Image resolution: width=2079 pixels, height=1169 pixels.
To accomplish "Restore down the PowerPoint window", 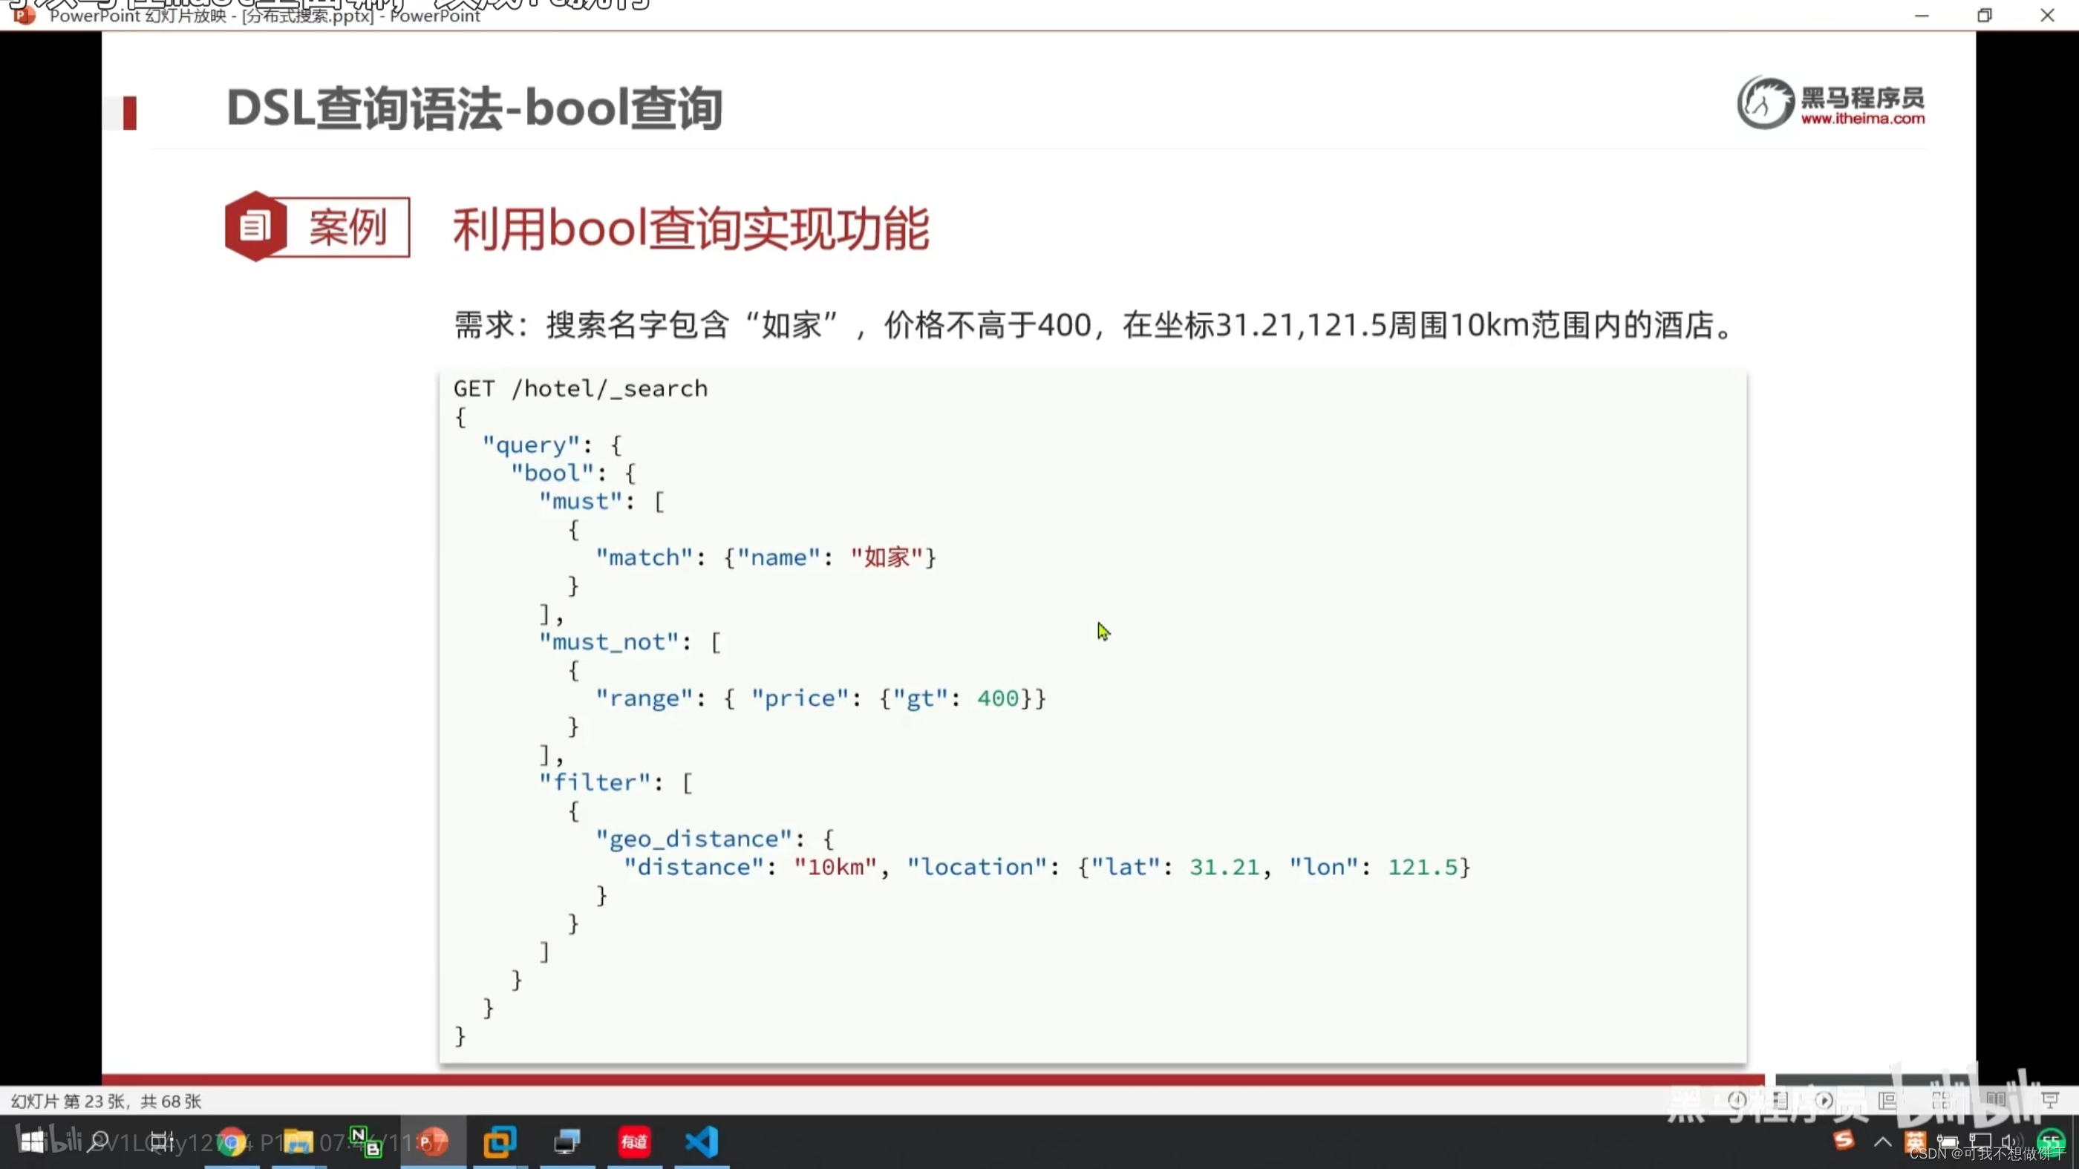I will (1985, 16).
